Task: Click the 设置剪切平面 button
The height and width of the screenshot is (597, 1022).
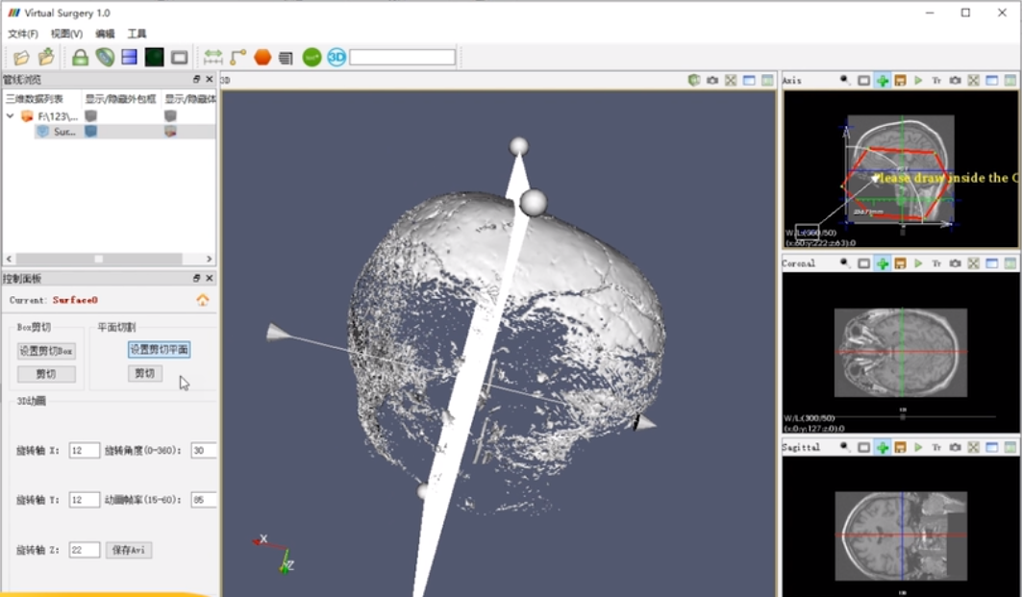Action: [x=160, y=350]
